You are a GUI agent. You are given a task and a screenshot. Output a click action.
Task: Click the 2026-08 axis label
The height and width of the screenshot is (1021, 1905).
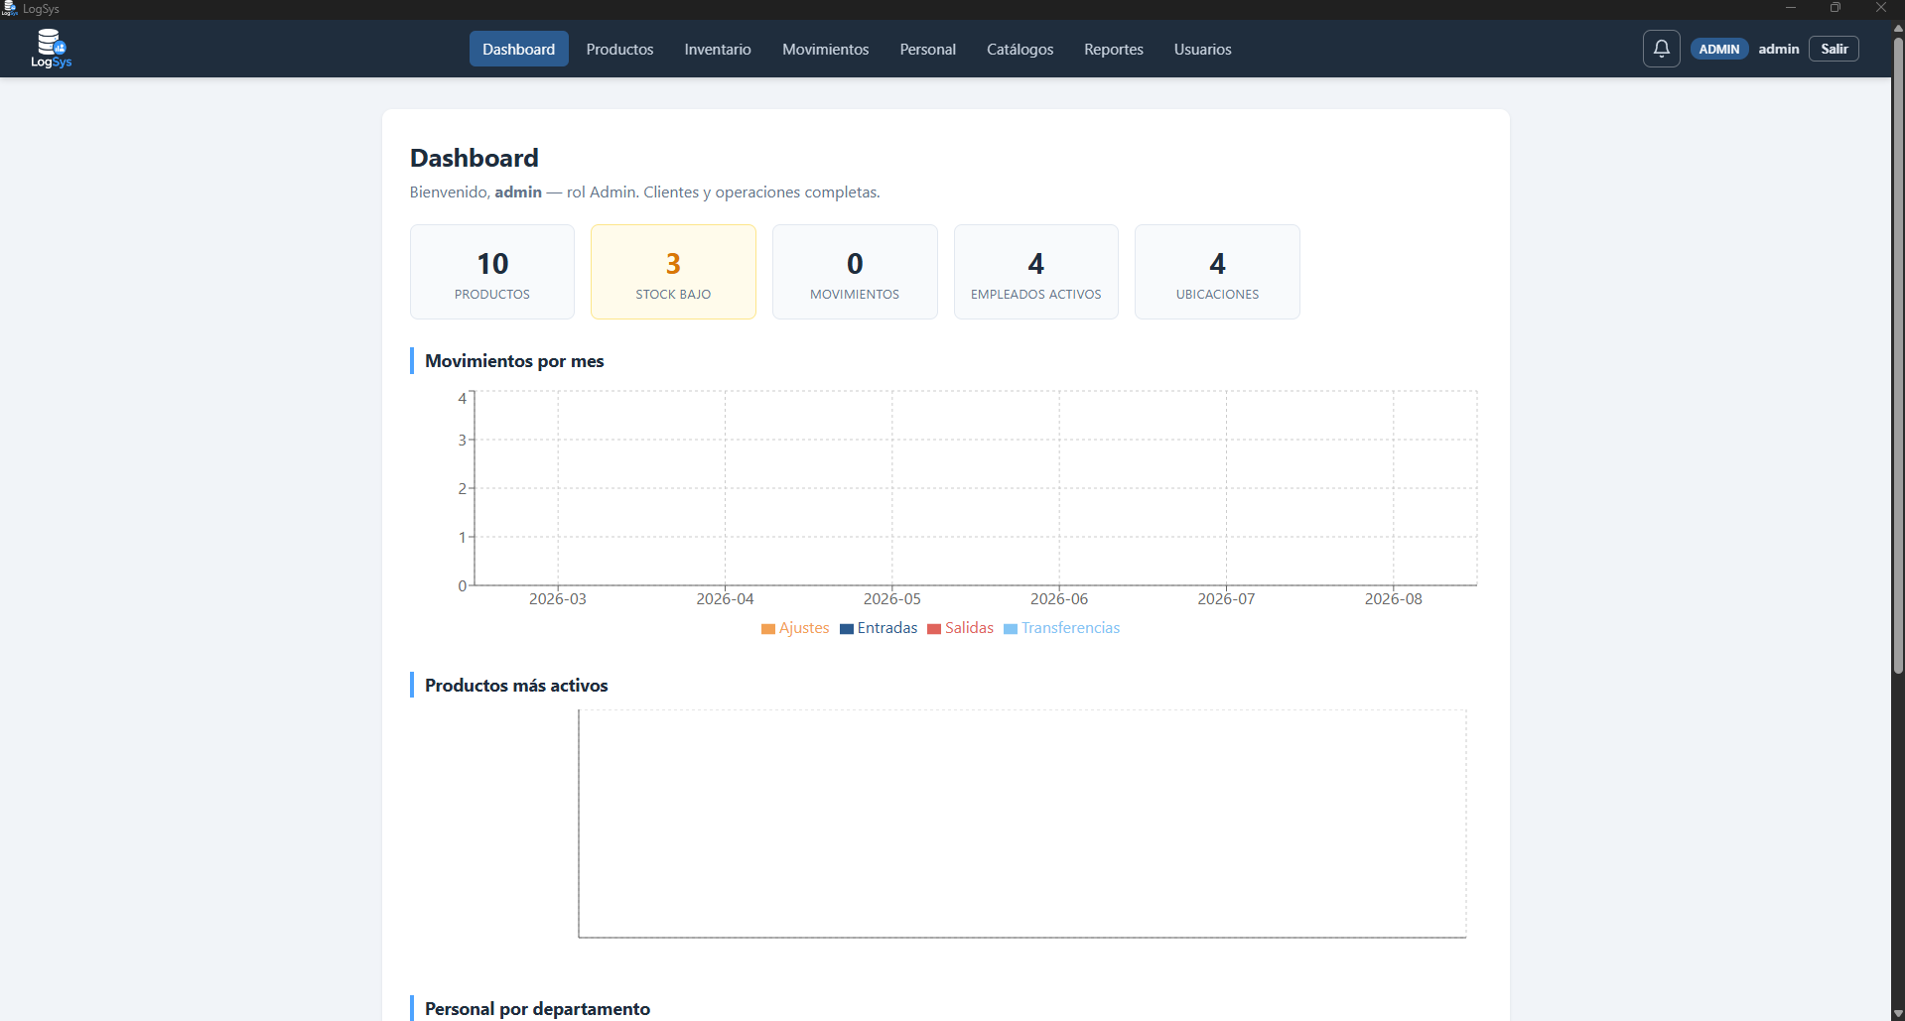[1394, 599]
